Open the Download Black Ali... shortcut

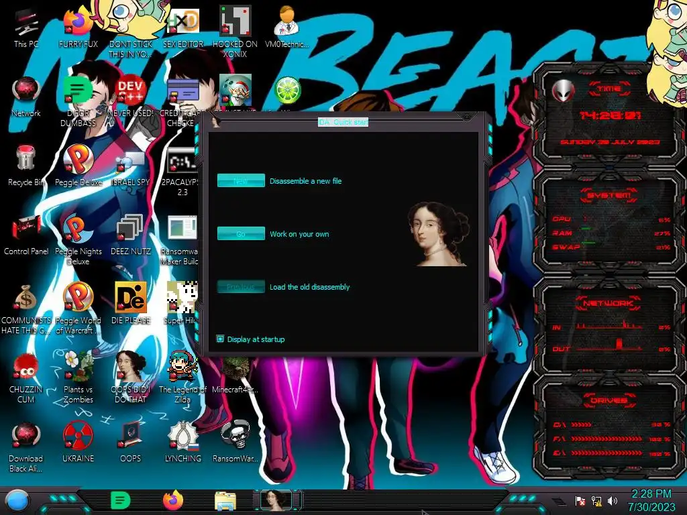(x=26, y=447)
